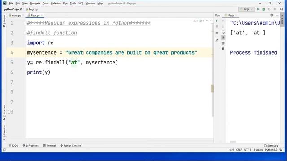Open the warnings indicator in editor corner
287x161 pixels.
coord(199,21)
